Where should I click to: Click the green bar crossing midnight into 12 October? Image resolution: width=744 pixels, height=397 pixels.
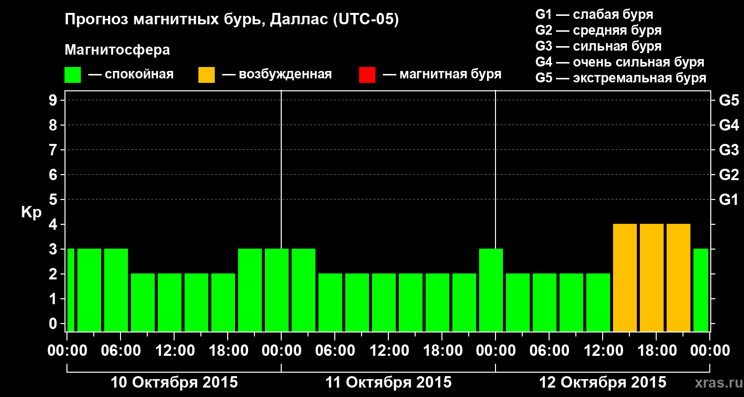click(491, 290)
